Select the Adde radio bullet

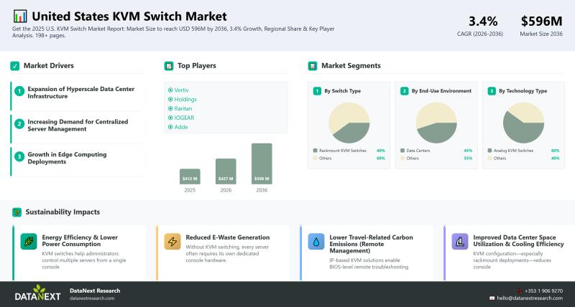pyautogui.click(x=170, y=127)
